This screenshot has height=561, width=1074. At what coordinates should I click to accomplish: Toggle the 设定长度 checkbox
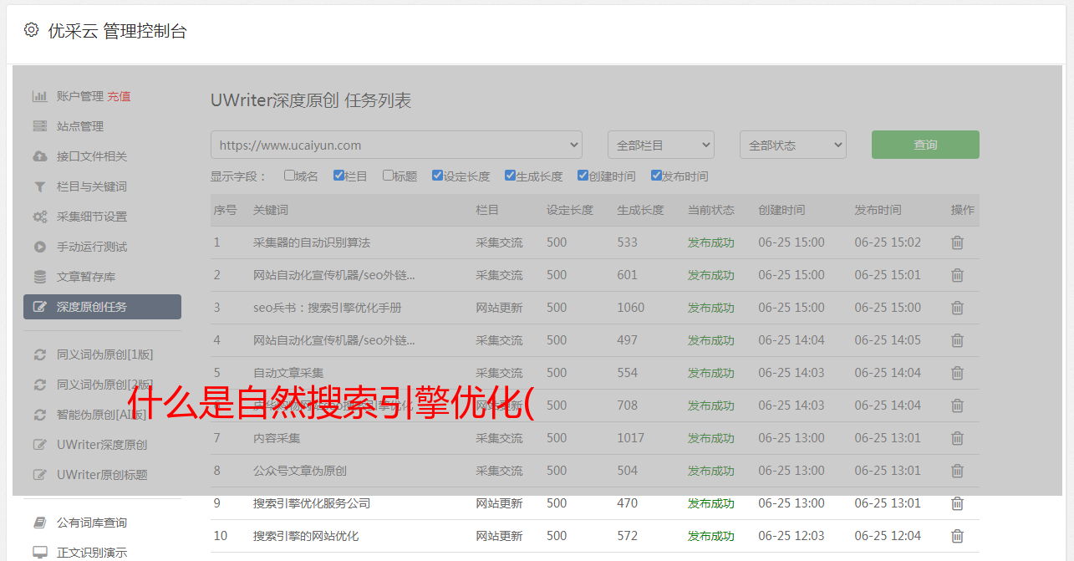[437, 176]
